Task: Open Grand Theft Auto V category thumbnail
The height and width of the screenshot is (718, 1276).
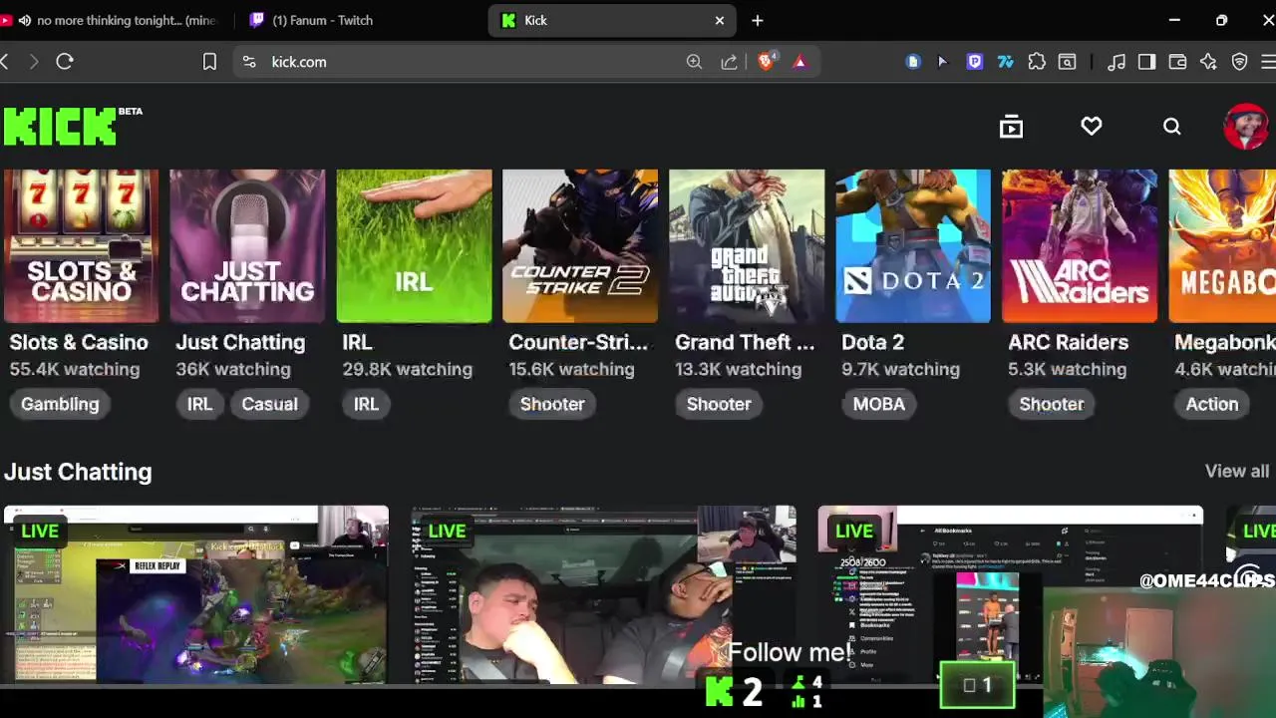Action: click(x=747, y=246)
